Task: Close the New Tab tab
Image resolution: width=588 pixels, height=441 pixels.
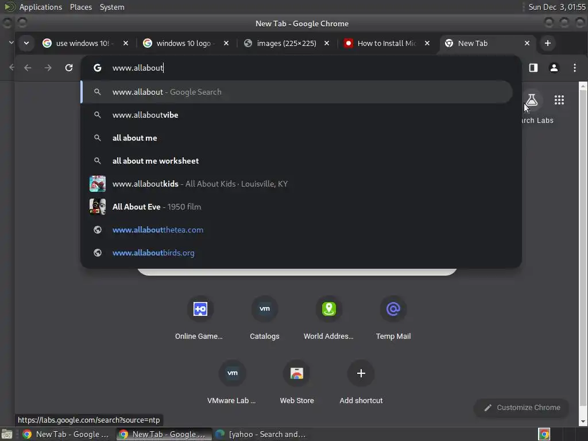Action: click(x=527, y=43)
